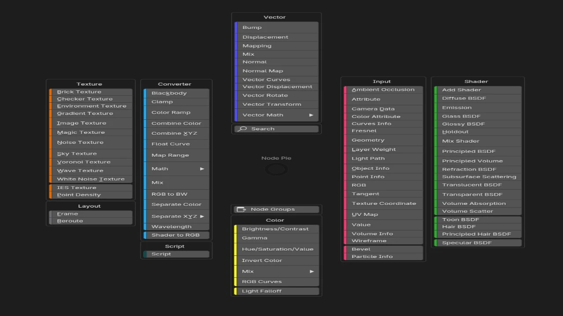Add a Principled BSDF shader node
The height and width of the screenshot is (316, 563).
click(468, 151)
